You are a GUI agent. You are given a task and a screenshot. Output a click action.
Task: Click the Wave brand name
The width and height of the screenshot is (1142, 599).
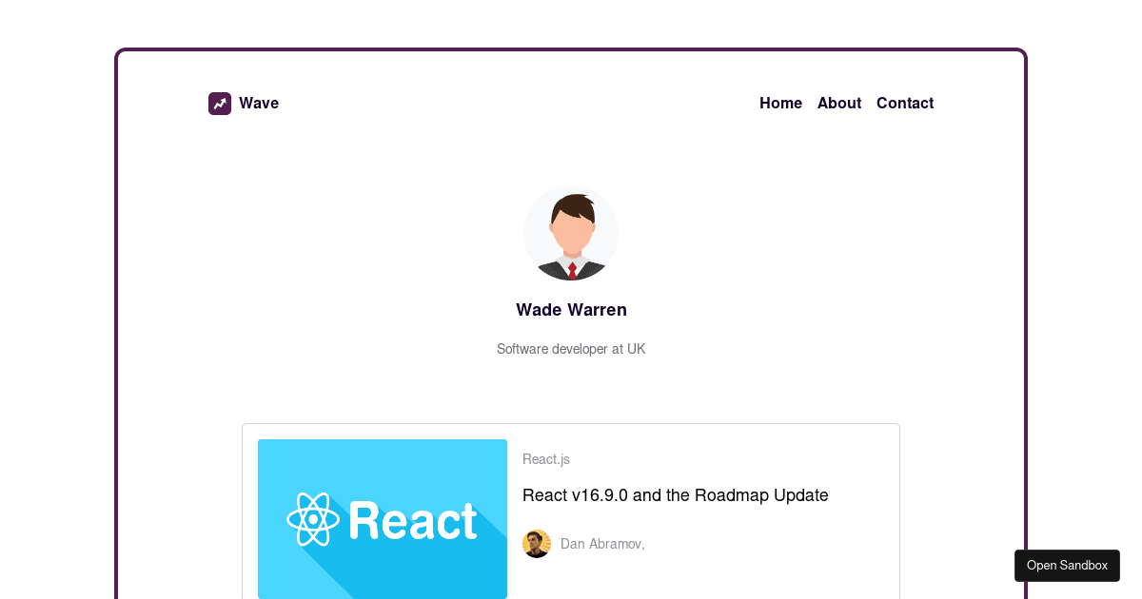[x=259, y=104]
